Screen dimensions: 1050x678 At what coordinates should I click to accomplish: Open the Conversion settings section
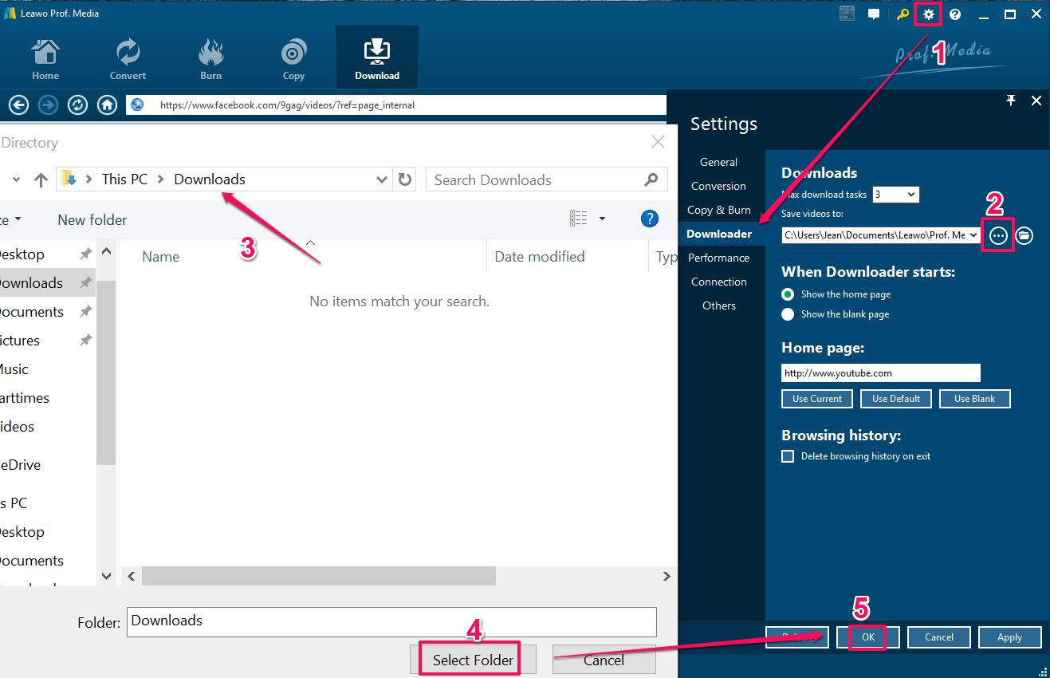[x=718, y=186]
